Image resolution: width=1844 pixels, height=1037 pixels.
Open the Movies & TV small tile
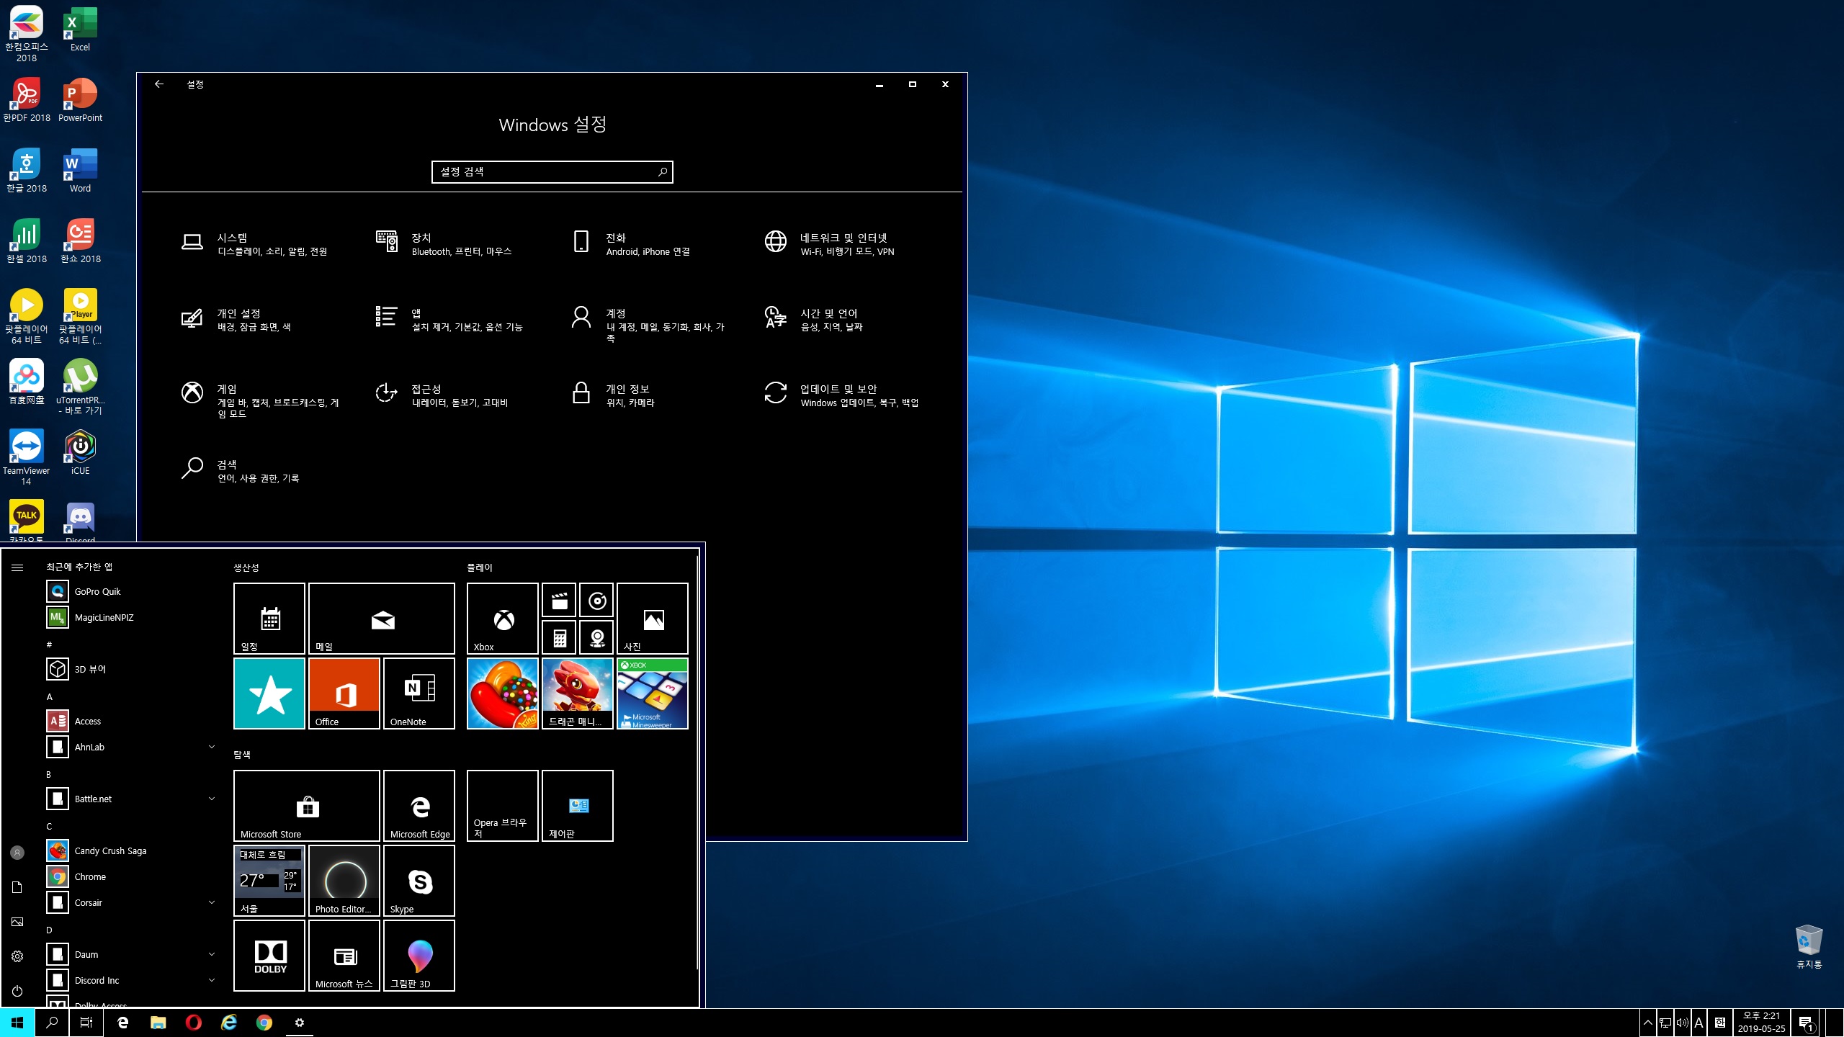pos(559,601)
